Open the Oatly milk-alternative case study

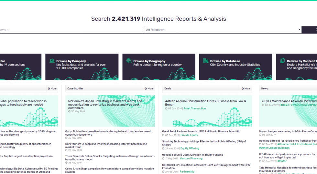pos(108,133)
